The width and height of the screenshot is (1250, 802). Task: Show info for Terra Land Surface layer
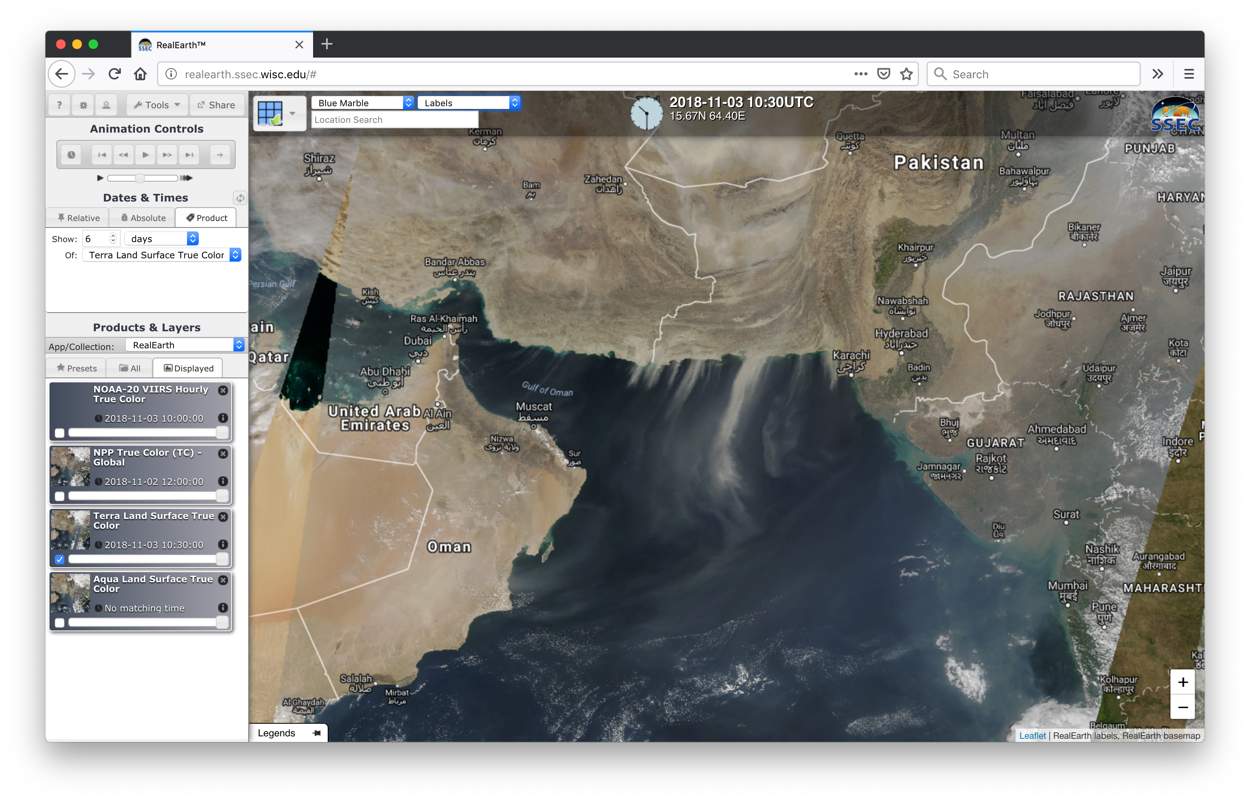pyautogui.click(x=223, y=544)
